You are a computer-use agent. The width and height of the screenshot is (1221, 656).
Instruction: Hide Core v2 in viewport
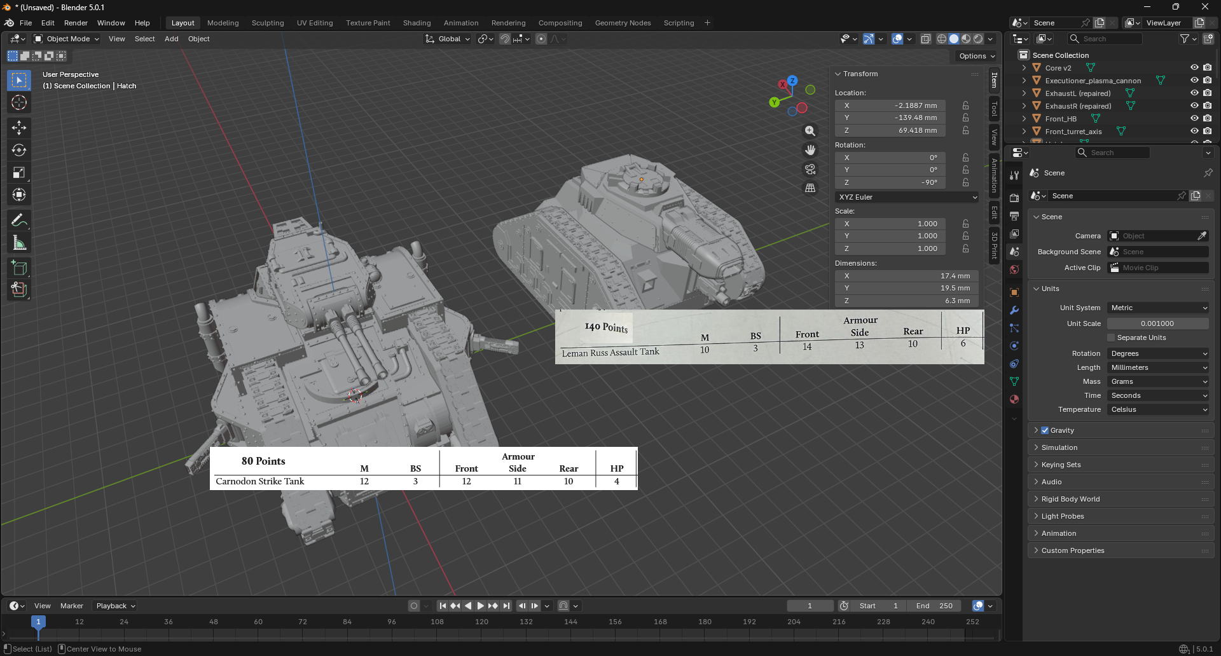coord(1194,67)
